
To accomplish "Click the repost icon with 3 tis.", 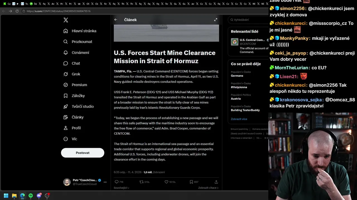I will point(144,182).
